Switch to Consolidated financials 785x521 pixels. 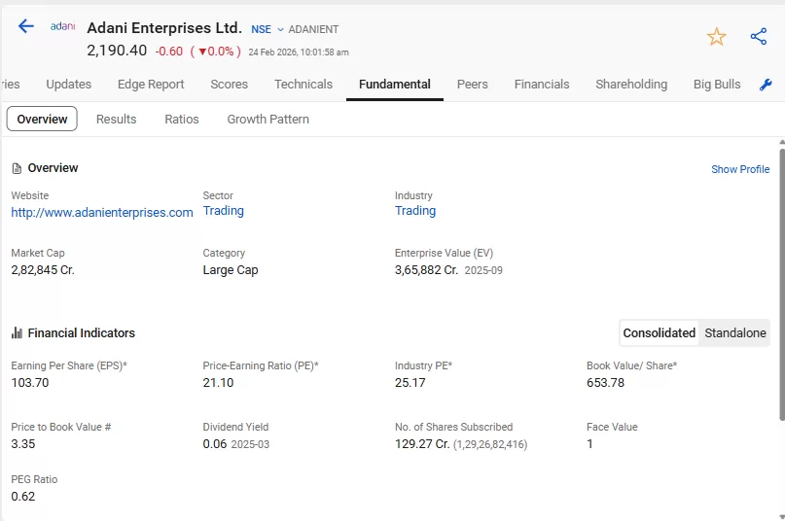[x=659, y=332]
